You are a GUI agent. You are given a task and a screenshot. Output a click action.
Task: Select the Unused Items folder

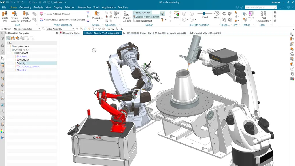pyautogui.click(x=21, y=50)
